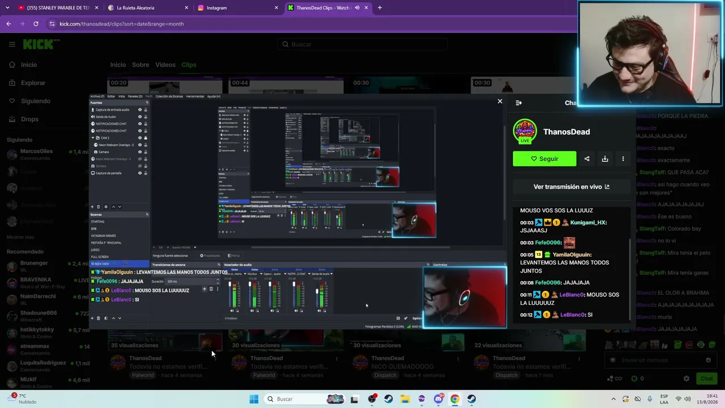Open the Windows Start menu
This screenshot has width=725, height=408.
pyautogui.click(x=254, y=399)
